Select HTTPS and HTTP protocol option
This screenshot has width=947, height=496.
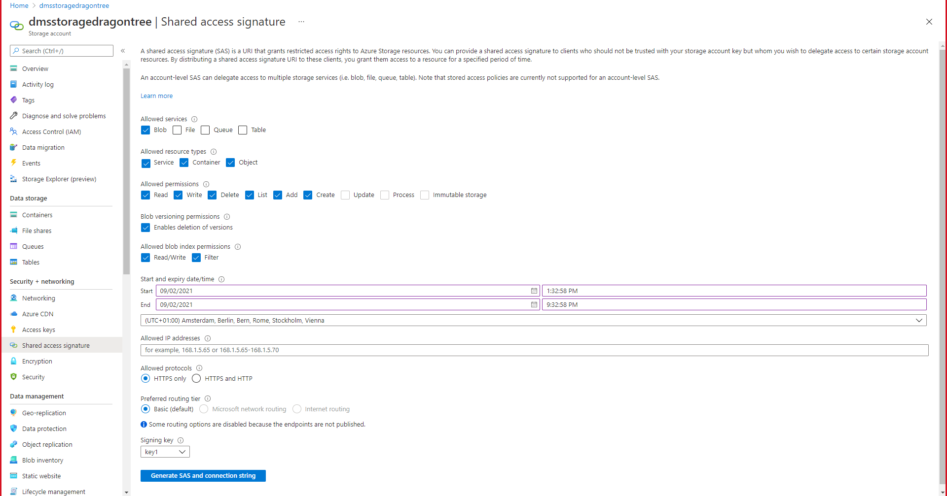pyautogui.click(x=196, y=379)
